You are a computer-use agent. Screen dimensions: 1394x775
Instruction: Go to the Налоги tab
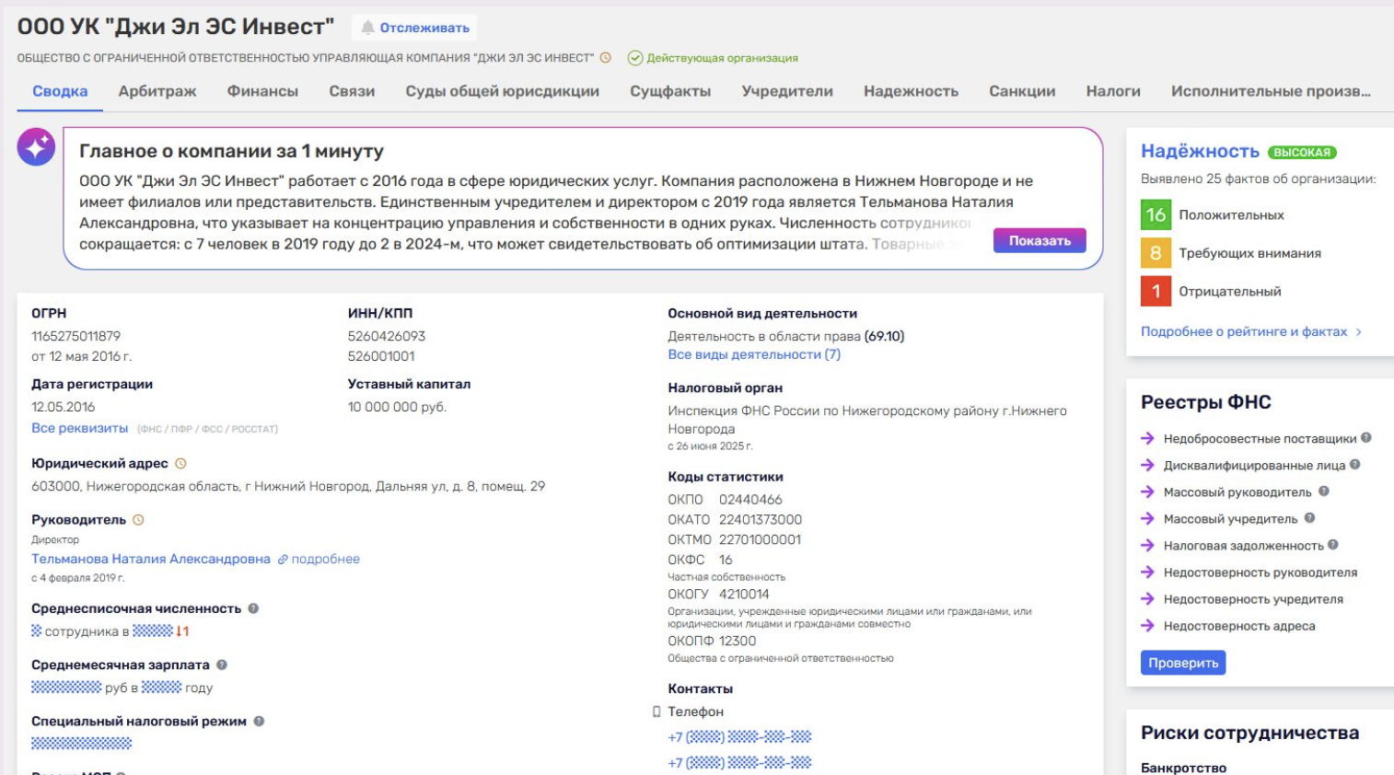point(1113,91)
